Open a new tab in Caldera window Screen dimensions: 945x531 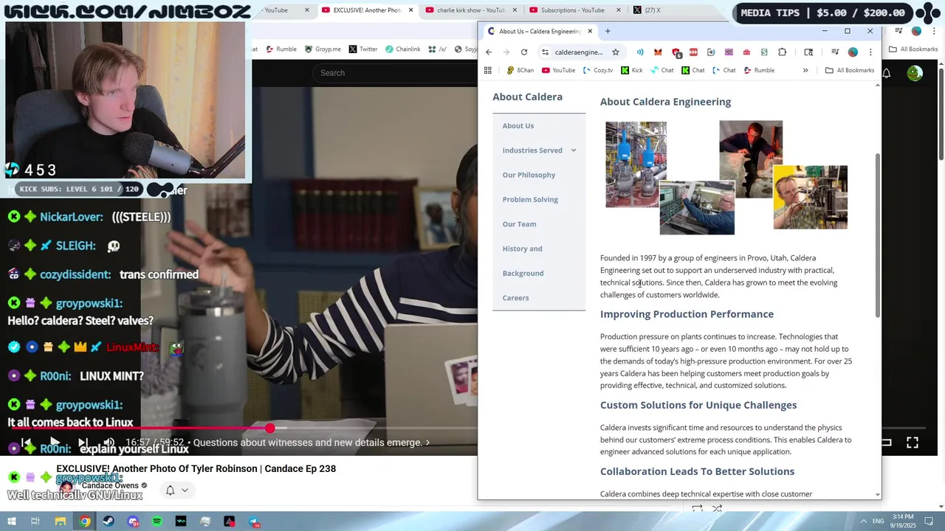click(608, 31)
